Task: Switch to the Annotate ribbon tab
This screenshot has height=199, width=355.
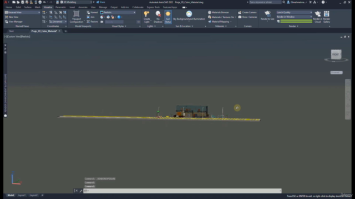Action: click(83, 7)
